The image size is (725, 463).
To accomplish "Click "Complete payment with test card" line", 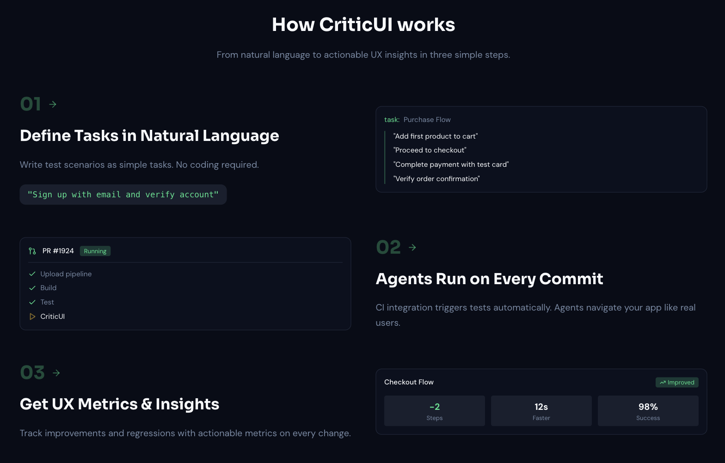I will point(451,164).
